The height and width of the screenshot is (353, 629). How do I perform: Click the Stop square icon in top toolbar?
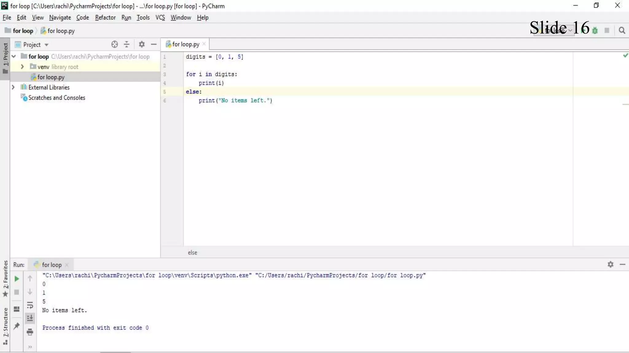point(607,30)
